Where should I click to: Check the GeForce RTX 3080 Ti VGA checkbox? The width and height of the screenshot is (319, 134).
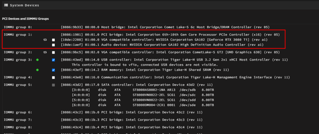53,40
